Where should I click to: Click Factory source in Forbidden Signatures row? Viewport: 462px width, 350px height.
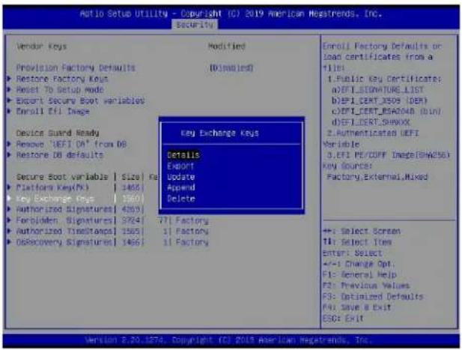[x=192, y=220]
